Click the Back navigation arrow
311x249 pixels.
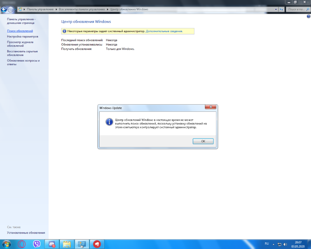tap(4, 9)
